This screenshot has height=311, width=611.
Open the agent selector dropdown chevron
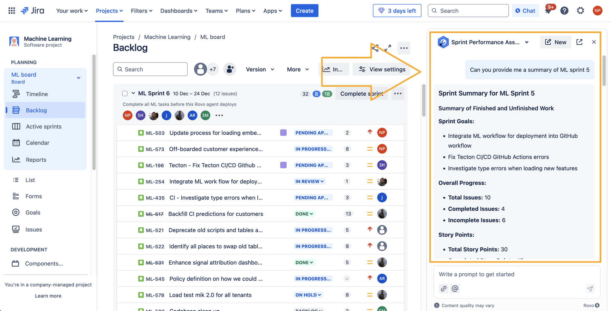pos(527,42)
